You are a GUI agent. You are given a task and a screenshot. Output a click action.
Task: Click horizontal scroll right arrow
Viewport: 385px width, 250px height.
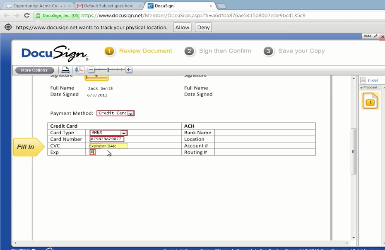347,243
